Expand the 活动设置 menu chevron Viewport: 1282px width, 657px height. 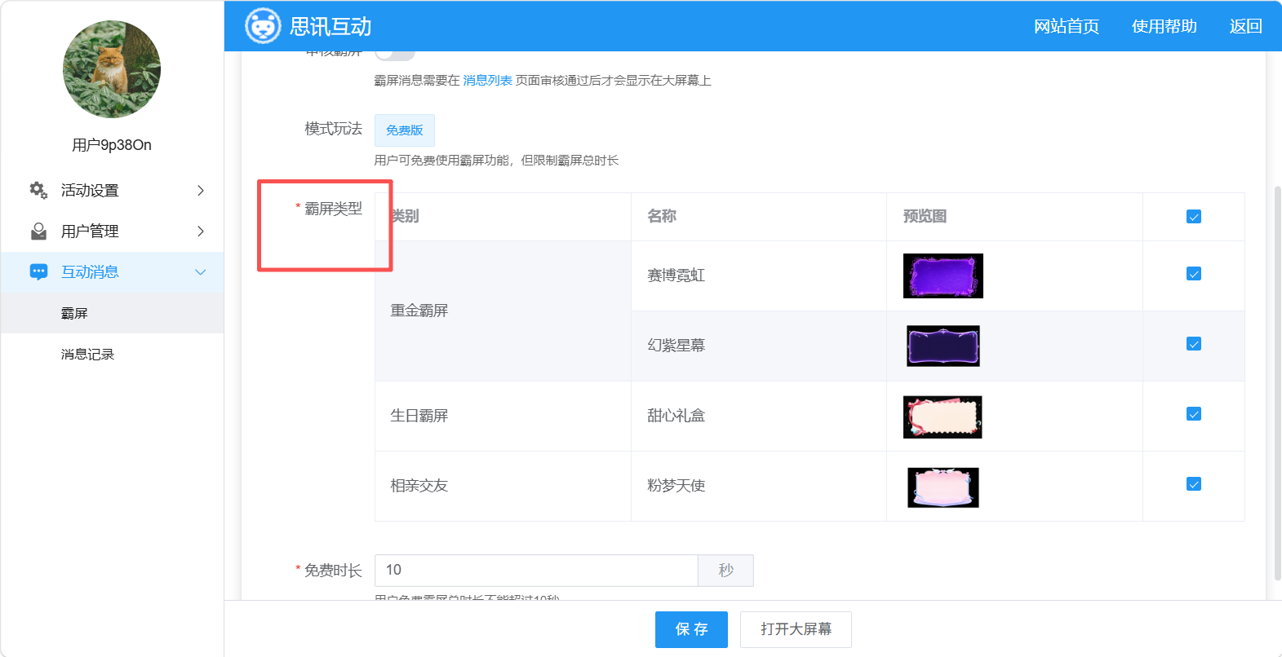201,190
